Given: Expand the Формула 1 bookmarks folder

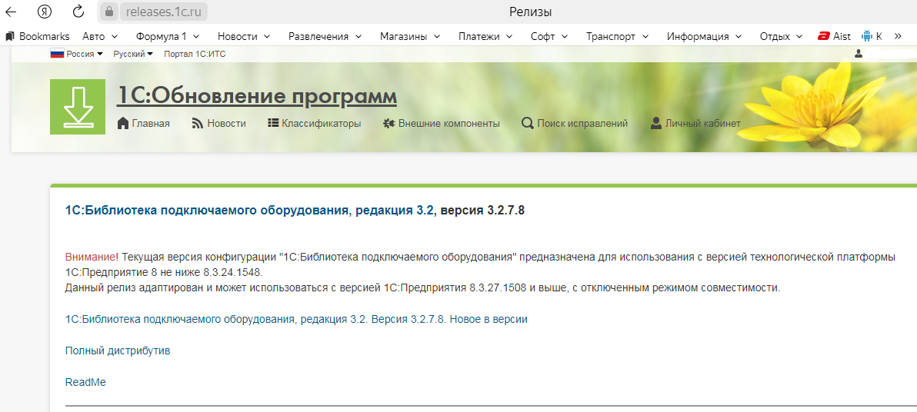Looking at the screenshot, I should pos(168,36).
